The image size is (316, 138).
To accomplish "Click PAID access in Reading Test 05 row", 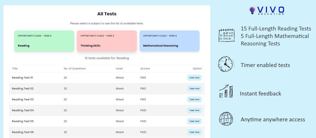I will (143, 121).
